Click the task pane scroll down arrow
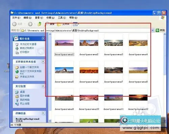 [x=50, y=121]
